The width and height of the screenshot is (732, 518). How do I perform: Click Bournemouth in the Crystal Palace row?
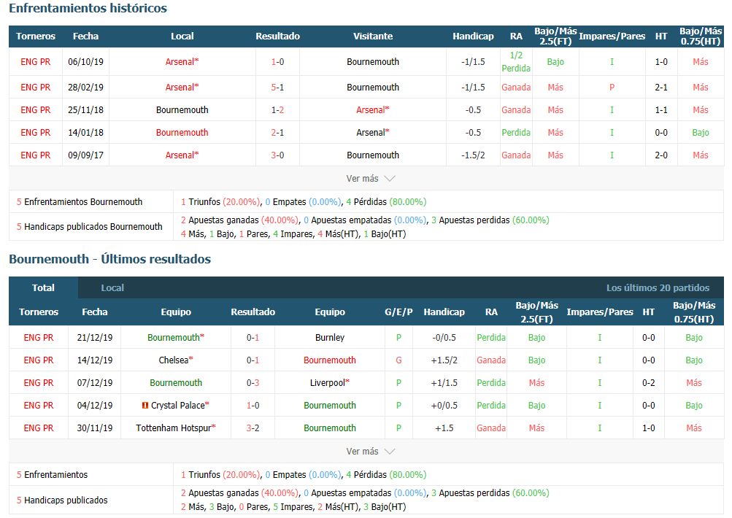[330, 406]
